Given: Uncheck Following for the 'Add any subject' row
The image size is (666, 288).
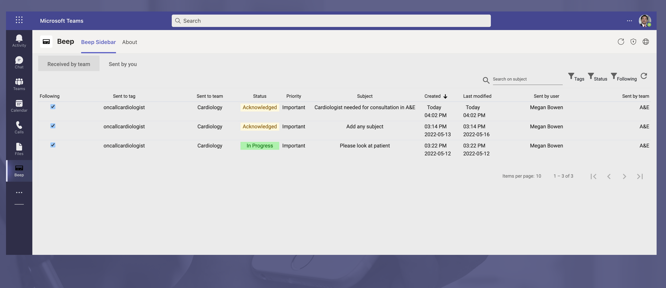Looking at the screenshot, I should click(53, 126).
